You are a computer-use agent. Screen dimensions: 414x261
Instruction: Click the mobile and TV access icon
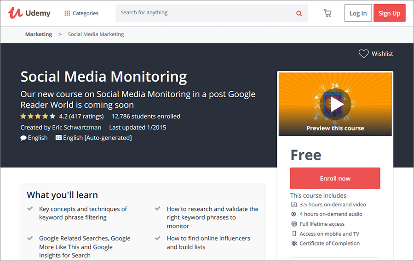(x=294, y=233)
